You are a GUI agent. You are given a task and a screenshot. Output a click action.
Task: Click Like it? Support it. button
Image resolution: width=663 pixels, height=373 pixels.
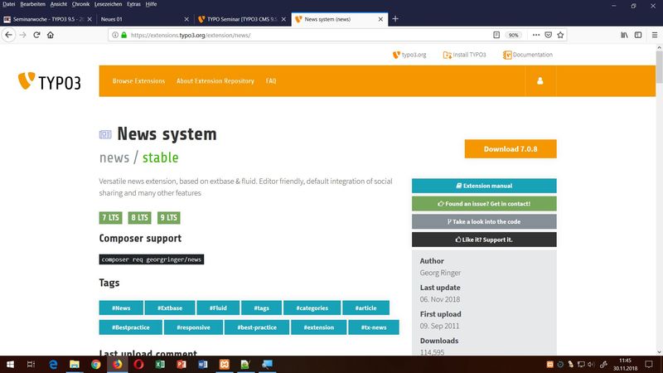pyautogui.click(x=484, y=240)
